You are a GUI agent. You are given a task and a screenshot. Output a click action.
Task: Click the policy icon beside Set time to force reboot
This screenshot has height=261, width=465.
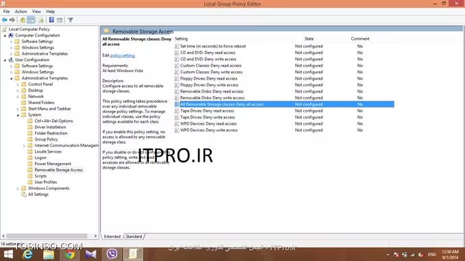[x=177, y=46]
